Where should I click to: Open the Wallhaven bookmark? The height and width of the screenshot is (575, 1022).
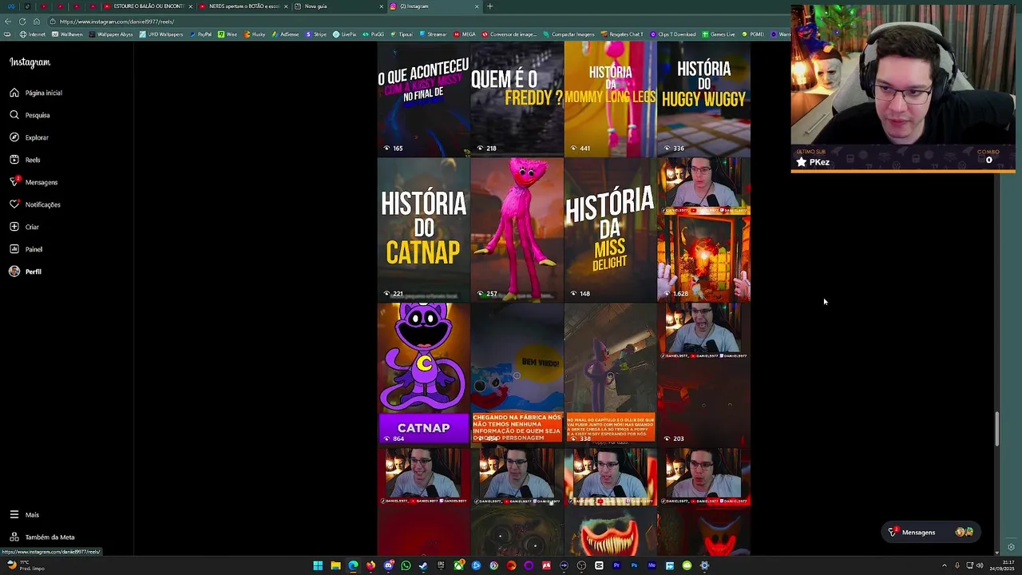pyautogui.click(x=68, y=34)
